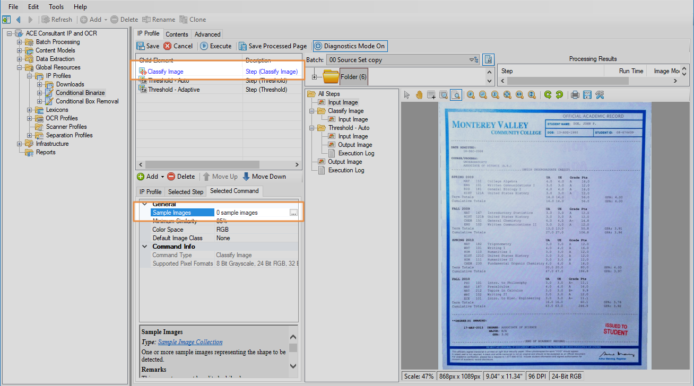Click the batch browse icon beside Batch dropdown
This screenshot has width=694, height=386.
(489, 60)
